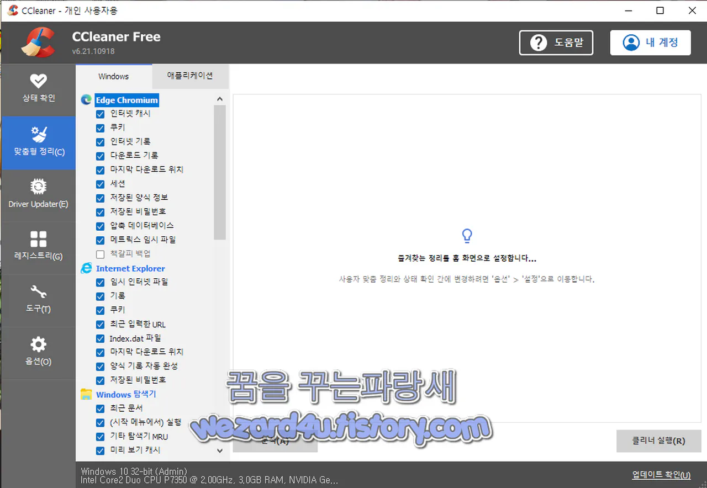
Task: Toggle Internet Explorer 기록 checkbox
Action: (100, 296)
